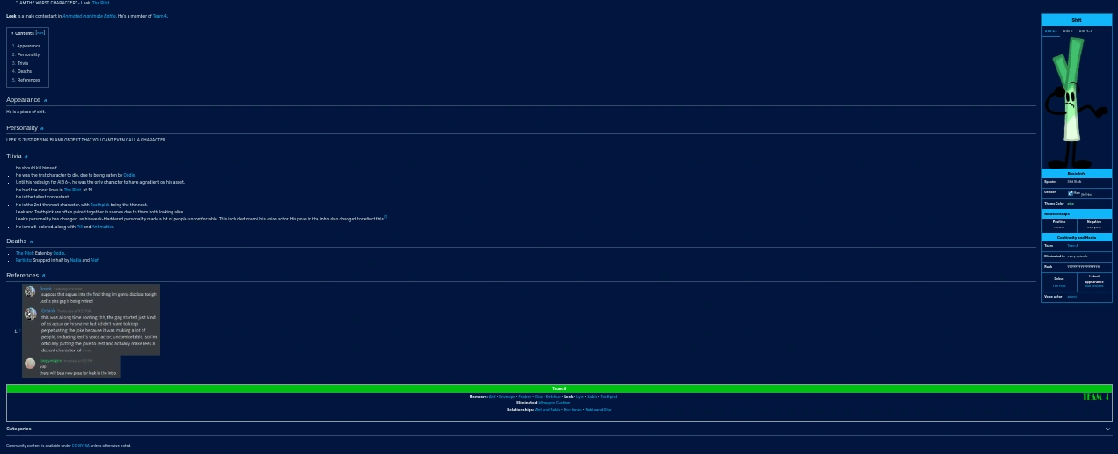Open Team 4 link in infobox Team row

point(1072,246)
